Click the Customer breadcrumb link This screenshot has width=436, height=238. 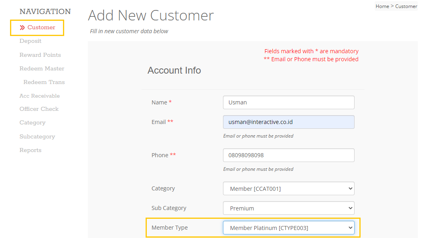tap(406, 6)
